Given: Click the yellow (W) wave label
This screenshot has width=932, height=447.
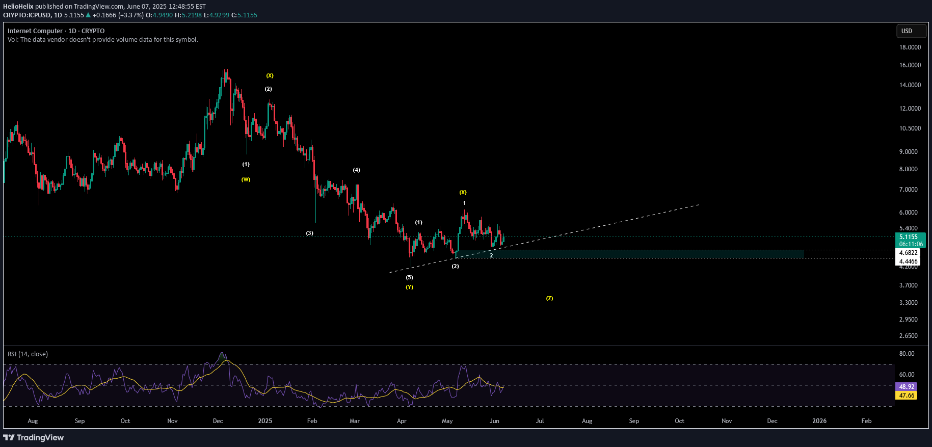Looking at the screenshot, I should [x=246, y=179].
